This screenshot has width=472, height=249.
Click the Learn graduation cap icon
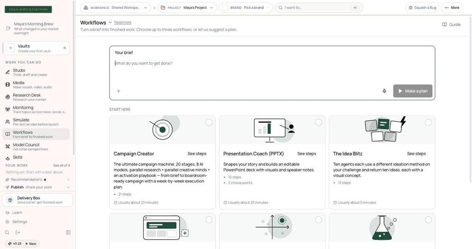7,212
